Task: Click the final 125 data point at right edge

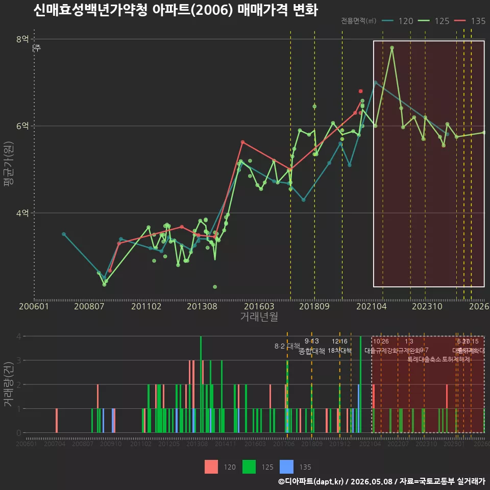Action: [484, 133]
